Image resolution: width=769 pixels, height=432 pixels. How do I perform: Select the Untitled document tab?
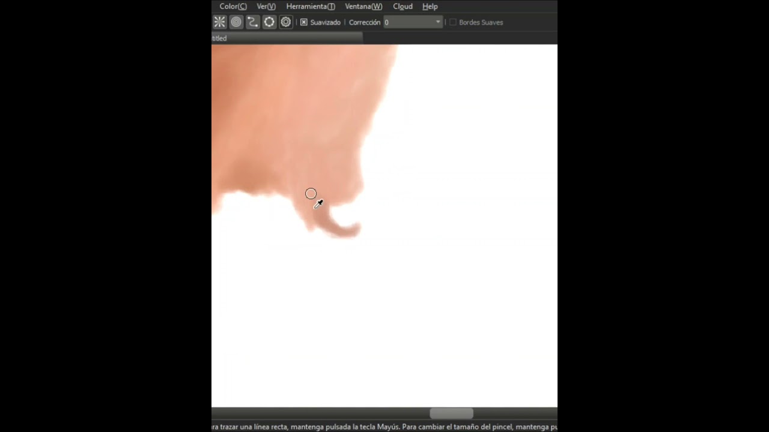coord(287,38)
